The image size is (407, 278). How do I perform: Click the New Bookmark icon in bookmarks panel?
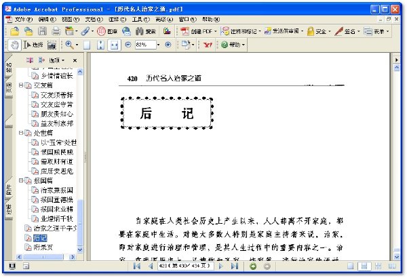coord(30,60)
